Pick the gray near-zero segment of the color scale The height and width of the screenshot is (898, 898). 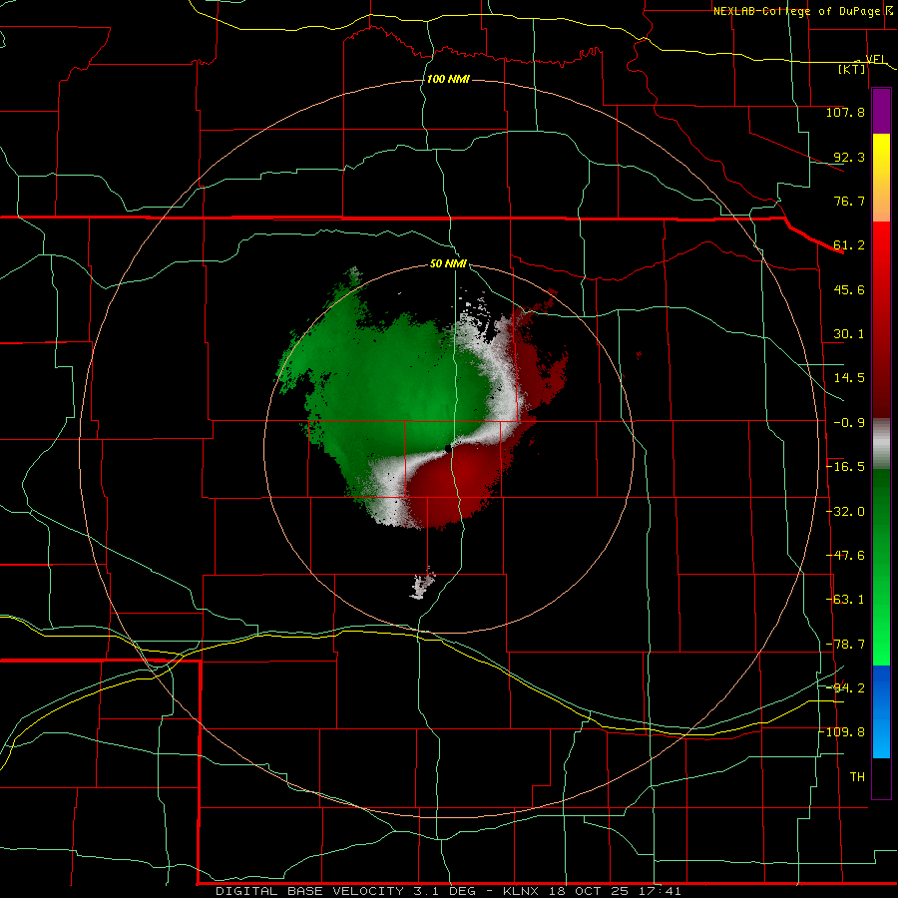click(881, 444)
